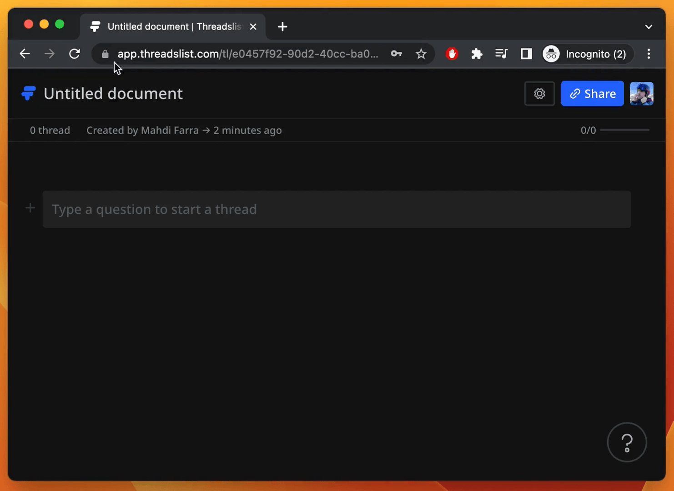This screenshot has height=491, width=674.
Task: Click the plus icon beside the question field
Action: [30, 208]
